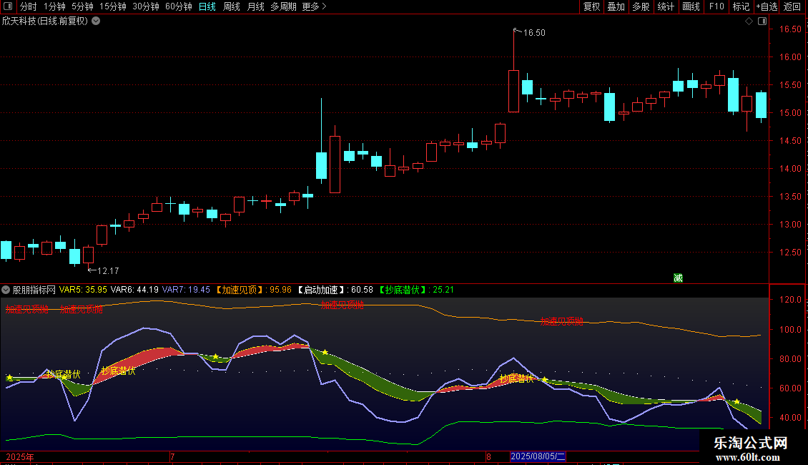Viewport: 808px width, 465px height.
Task: Expand the 欣天科技 stock title dropdown
Action: (96, 21)
